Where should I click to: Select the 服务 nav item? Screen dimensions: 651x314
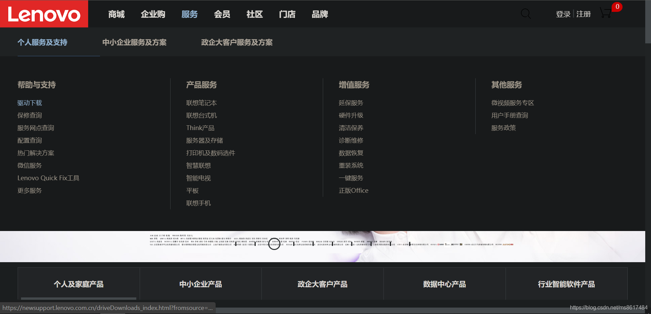click(x=190, y=14)
